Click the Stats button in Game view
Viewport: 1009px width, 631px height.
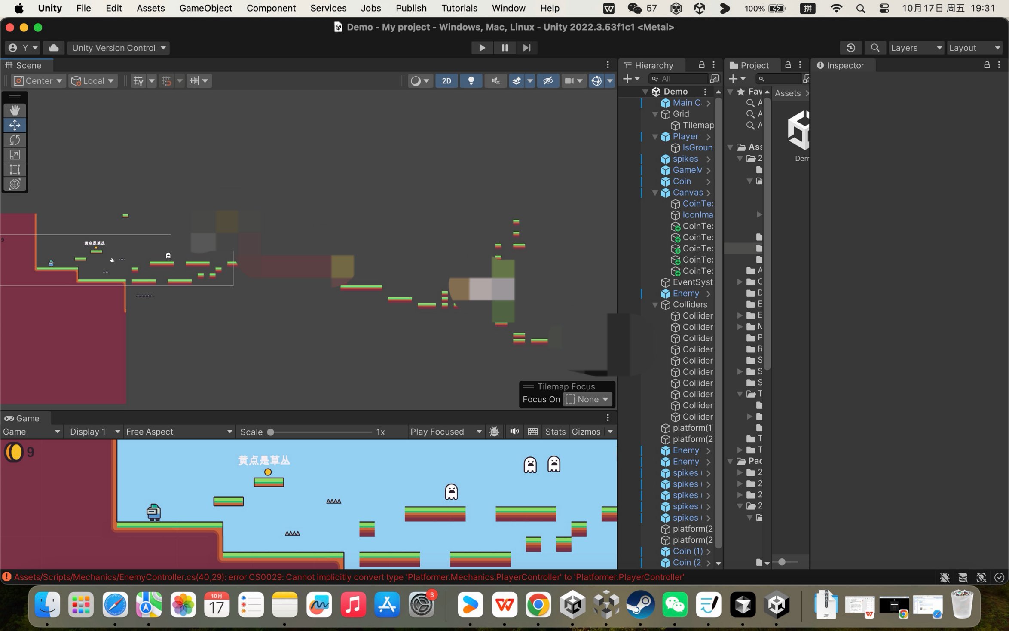pos(555,432)
